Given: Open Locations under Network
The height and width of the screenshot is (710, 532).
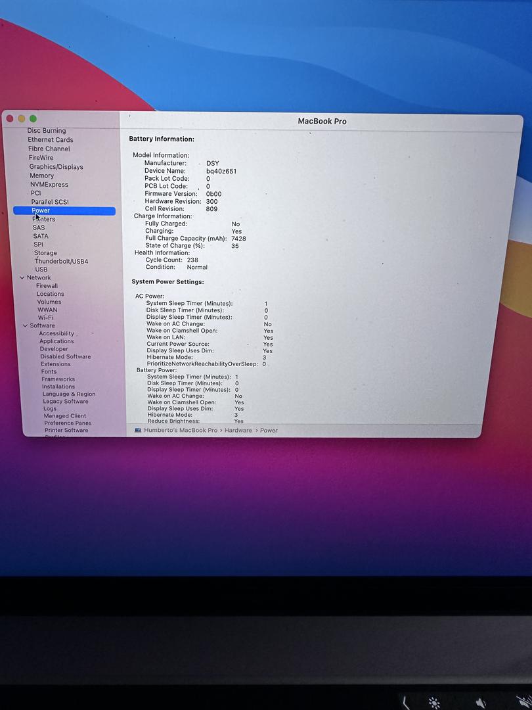Looking at the screenshot, I should (x=50, y=294).
